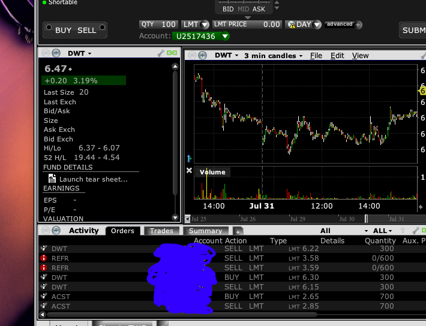Select BID price option
The height and width of the screenshot is (326, 426).
[228, 9]
